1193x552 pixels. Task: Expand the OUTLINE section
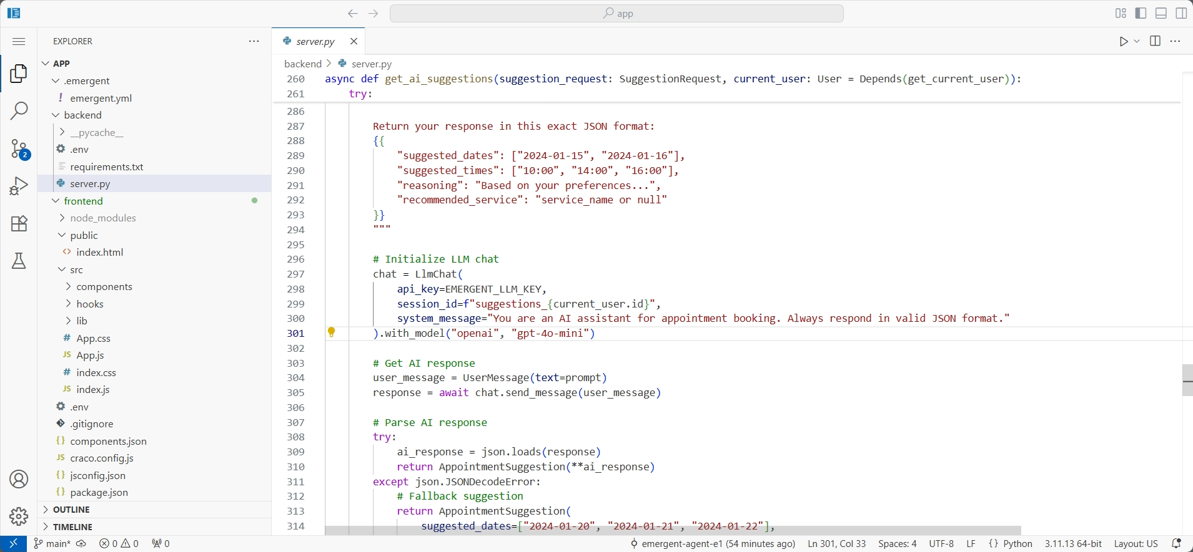pyautogui.click(x=154, y=510)
